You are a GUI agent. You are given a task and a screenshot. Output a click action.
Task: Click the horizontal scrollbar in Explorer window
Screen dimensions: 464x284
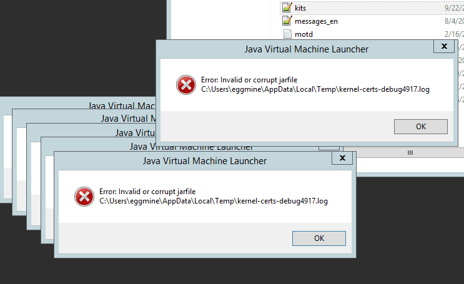(x=410, y=153)
